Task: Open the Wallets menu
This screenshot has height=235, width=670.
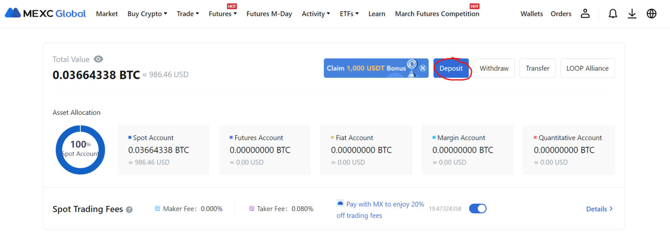Action: [532, 14]
